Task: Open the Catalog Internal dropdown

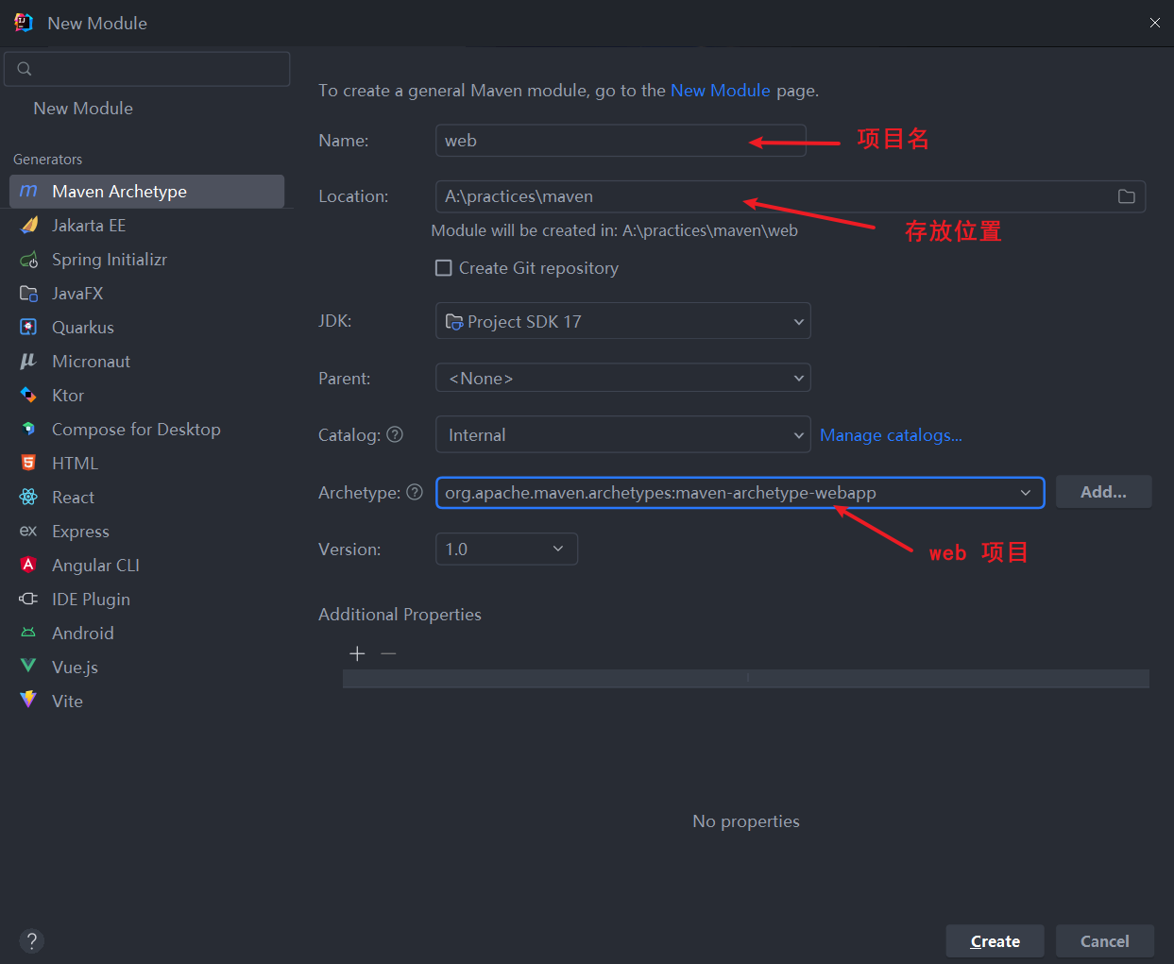Action: coord(622,434)
